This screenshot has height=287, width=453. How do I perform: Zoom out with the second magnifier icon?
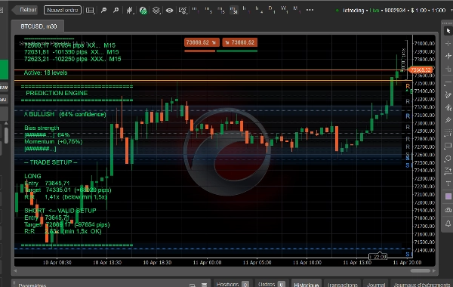point(116,11)
